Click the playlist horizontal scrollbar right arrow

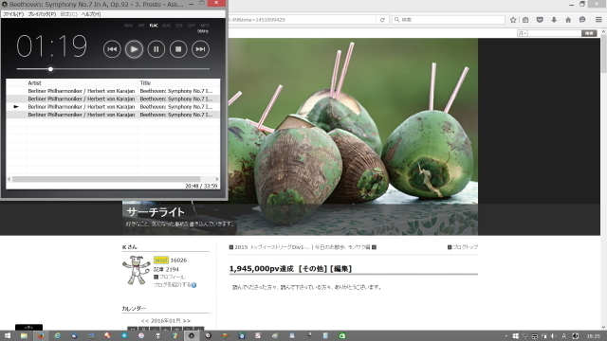coord(217,179)
